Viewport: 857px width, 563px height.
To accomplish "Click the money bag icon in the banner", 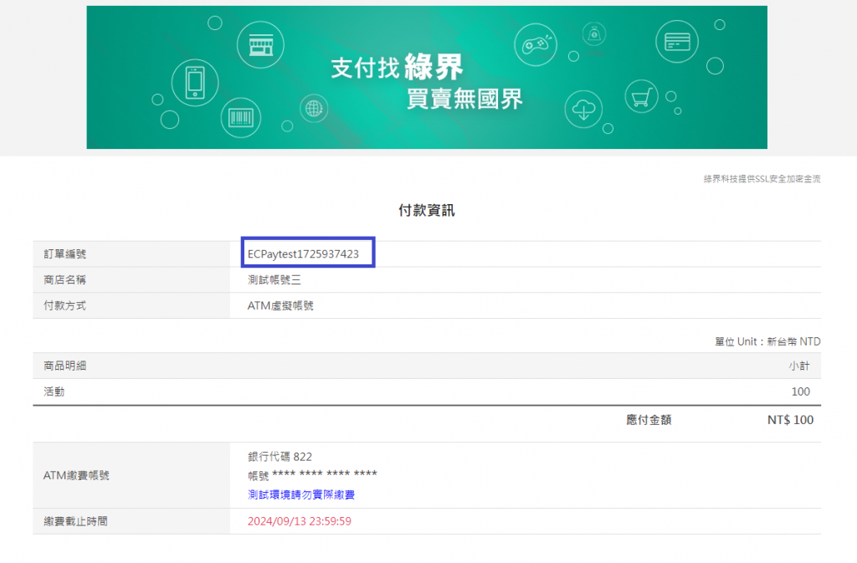I will (594, 34).
